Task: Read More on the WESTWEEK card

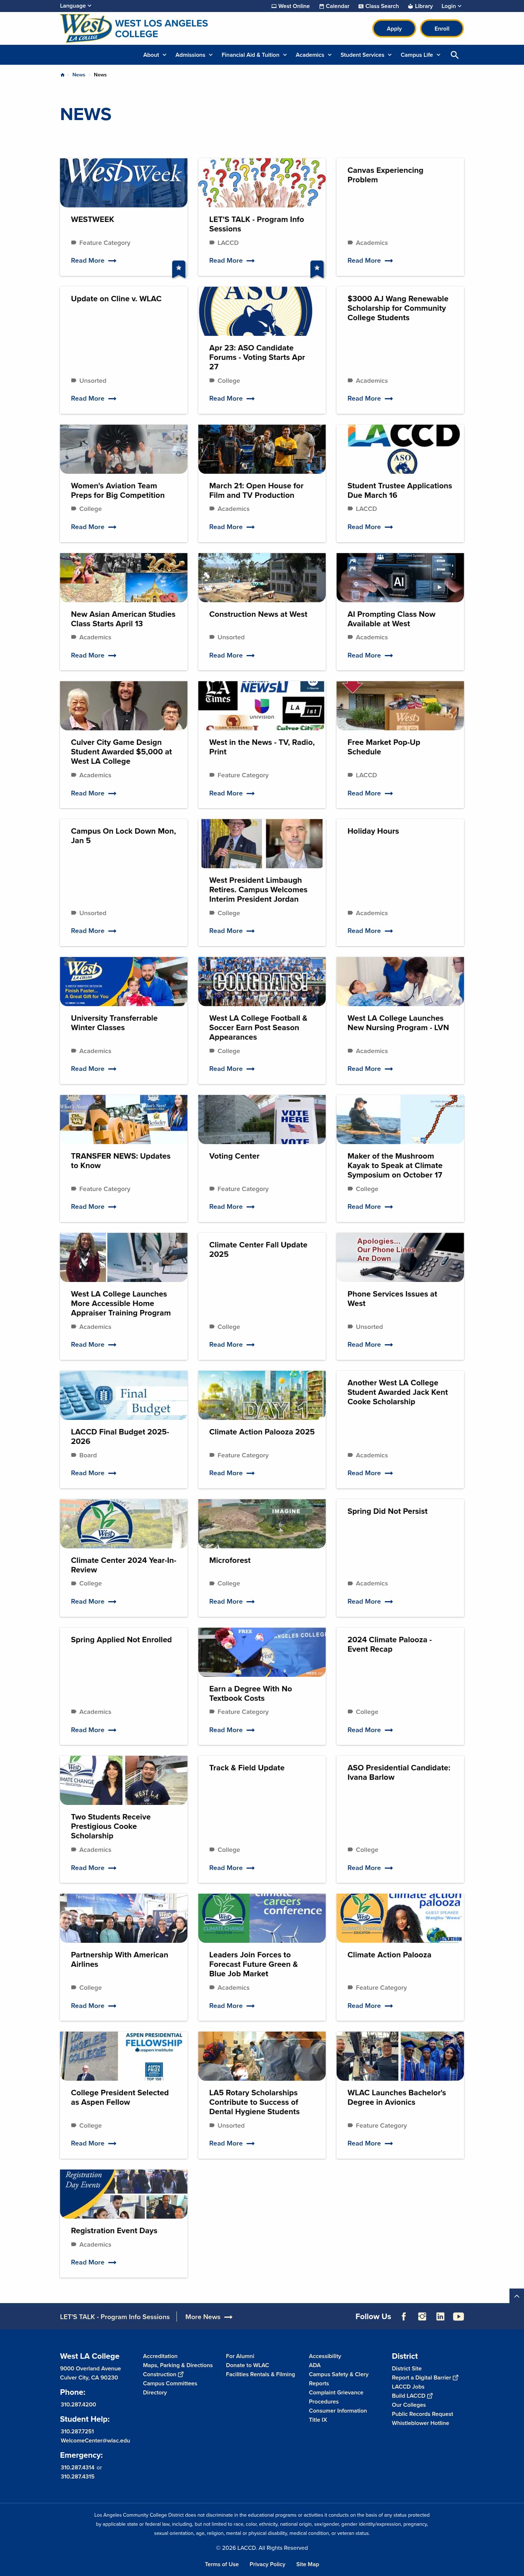Action: coord(93,261)
